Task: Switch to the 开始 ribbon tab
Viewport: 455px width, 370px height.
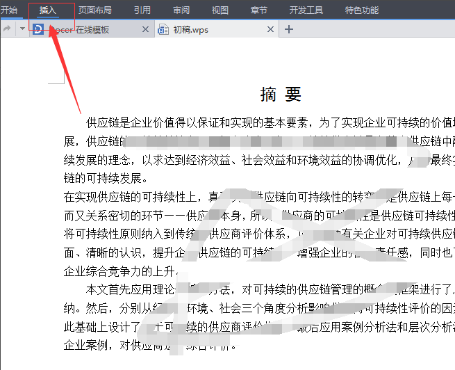Action: pos(9,10)
